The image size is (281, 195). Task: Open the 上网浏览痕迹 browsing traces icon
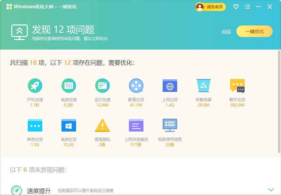[136, 125]
